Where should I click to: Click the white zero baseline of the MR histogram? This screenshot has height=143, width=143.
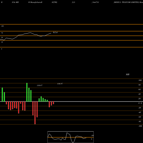click(x=71, y=102)
